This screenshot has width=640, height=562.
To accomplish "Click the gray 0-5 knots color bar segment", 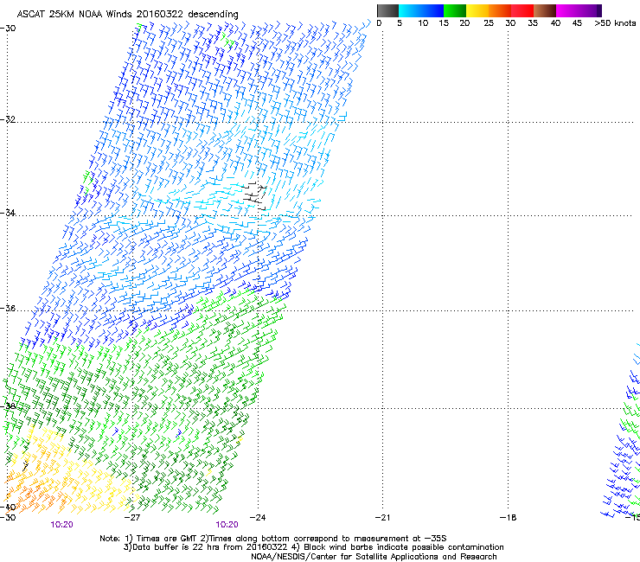I will (387, 10).
